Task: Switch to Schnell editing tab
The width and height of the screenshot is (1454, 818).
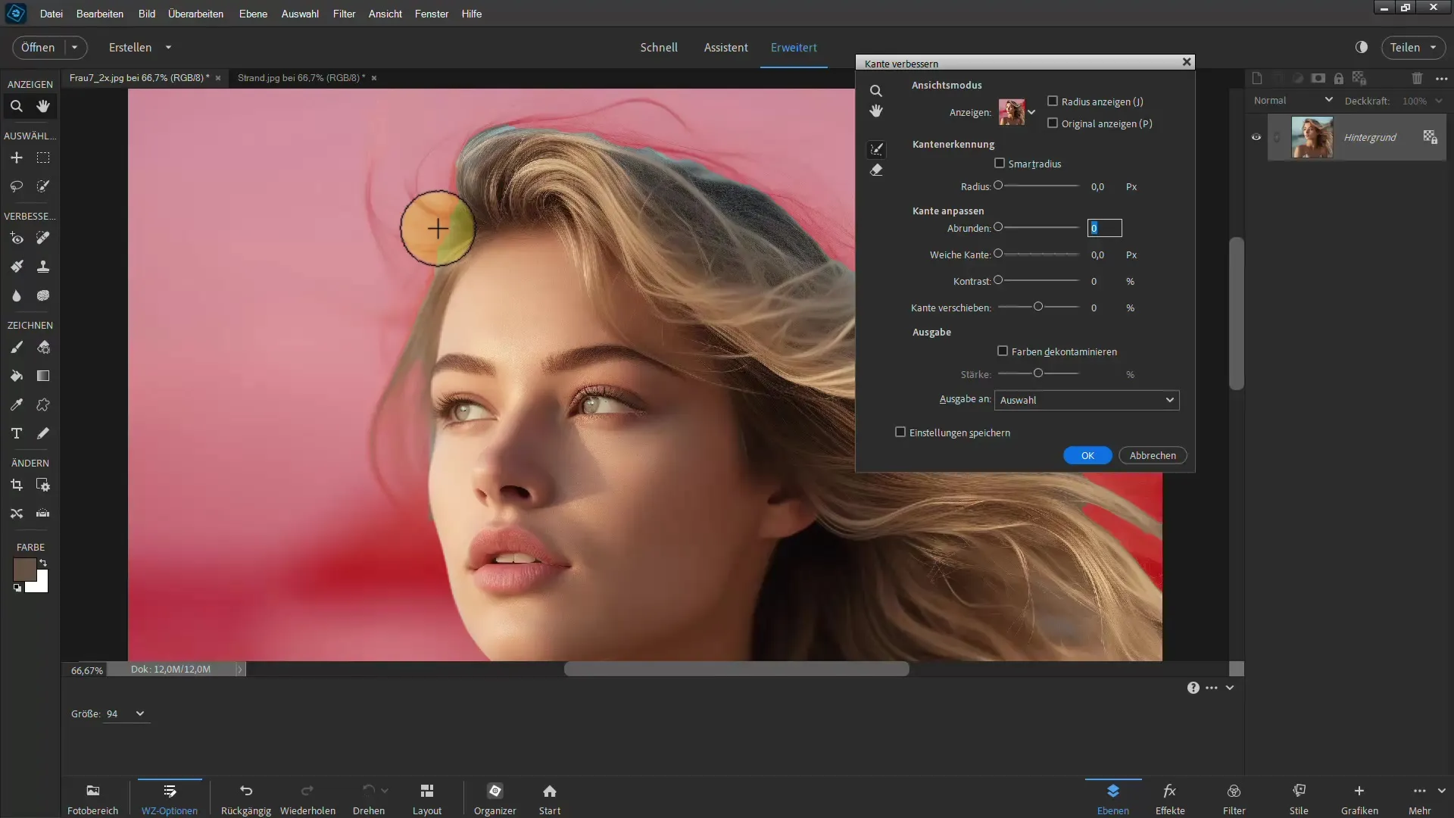Action: point(658,47)
